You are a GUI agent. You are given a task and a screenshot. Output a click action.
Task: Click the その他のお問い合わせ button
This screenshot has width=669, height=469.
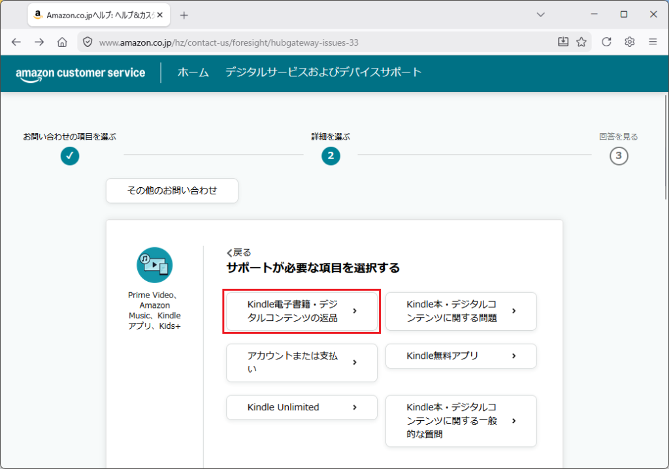pos(172,190)
